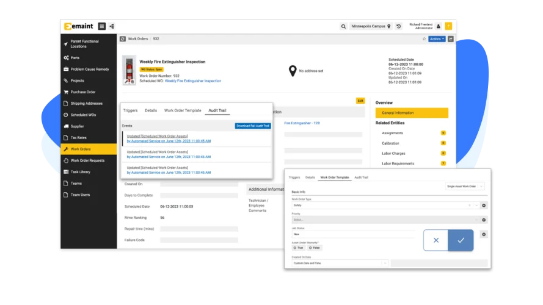
Task: Confirm with the blue checkmark button
Action: pyautogui.click(x=461, y=240)
